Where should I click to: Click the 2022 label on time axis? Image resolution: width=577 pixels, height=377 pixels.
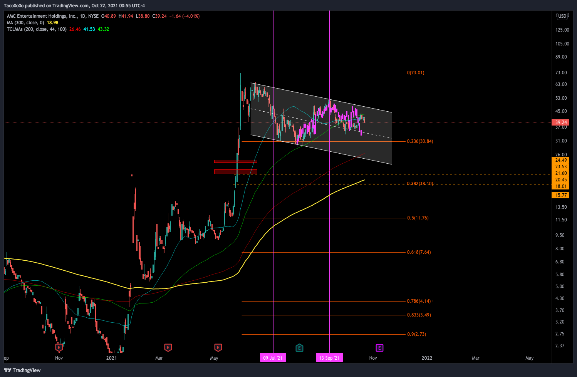427,358
